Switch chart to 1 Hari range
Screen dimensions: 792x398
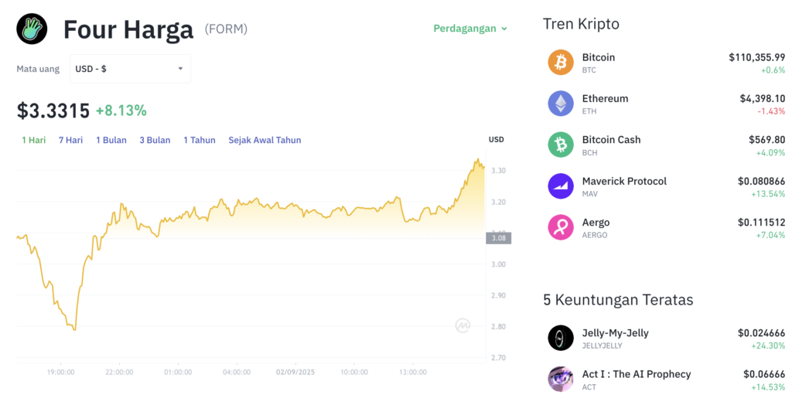click(x=34, y=140)
